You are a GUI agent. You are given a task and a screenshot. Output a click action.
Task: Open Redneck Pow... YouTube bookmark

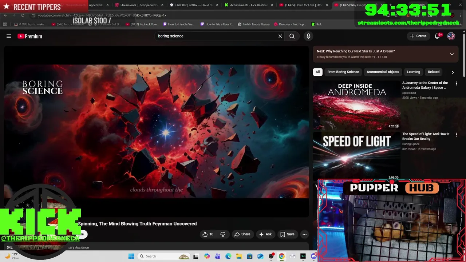click(142, 24)
